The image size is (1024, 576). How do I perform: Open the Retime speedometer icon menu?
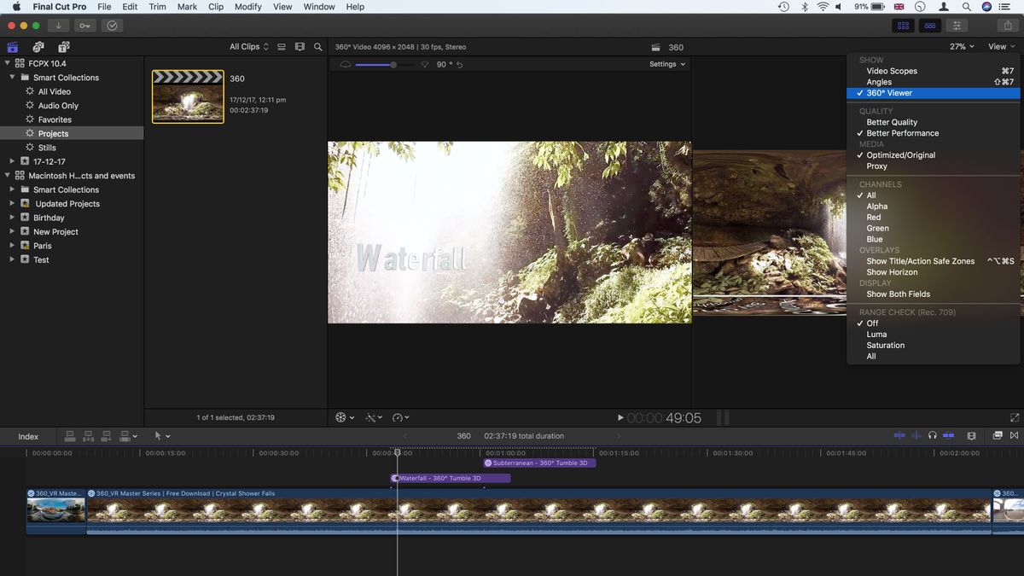pyautogui.click(x=398, y=417)
